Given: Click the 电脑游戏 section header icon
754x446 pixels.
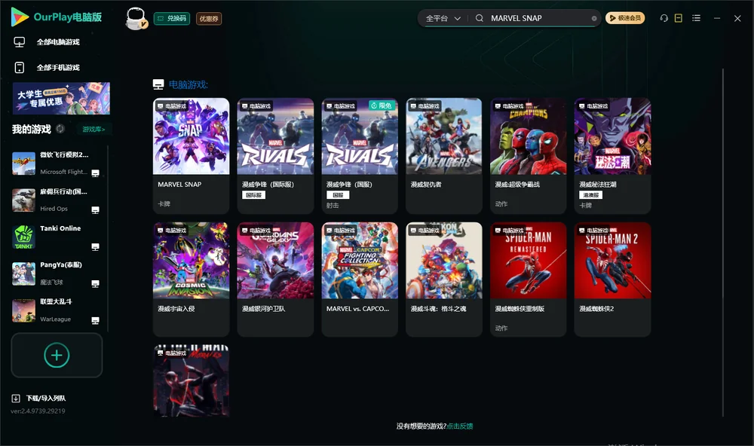Looking at the screenshot, I should 158,84.
